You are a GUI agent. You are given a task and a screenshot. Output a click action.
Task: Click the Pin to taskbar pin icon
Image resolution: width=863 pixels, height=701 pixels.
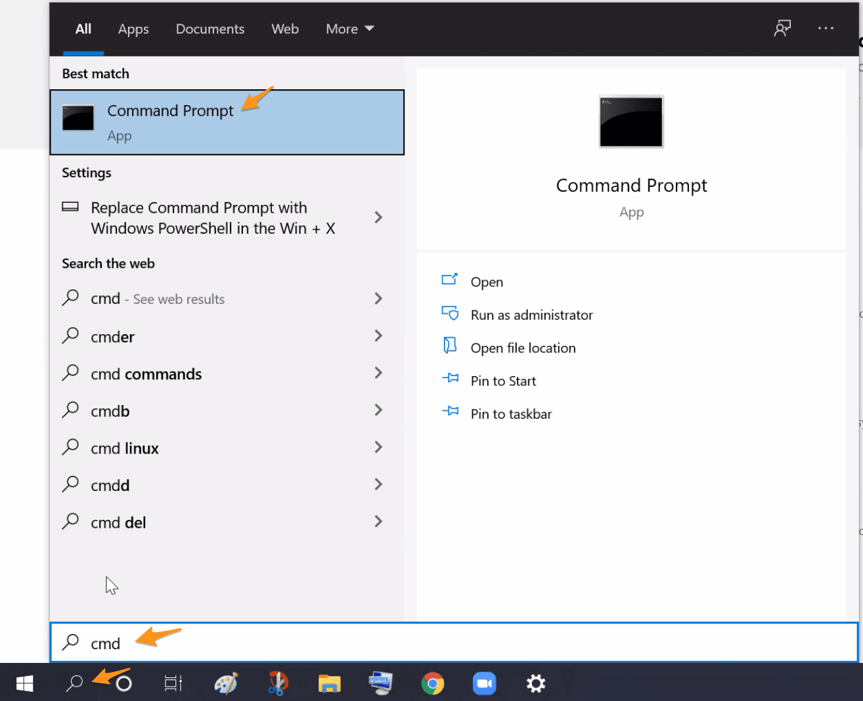pyautogui.click(x=451, y=413)
